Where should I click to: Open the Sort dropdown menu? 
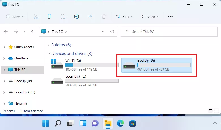tap(124, 17)
